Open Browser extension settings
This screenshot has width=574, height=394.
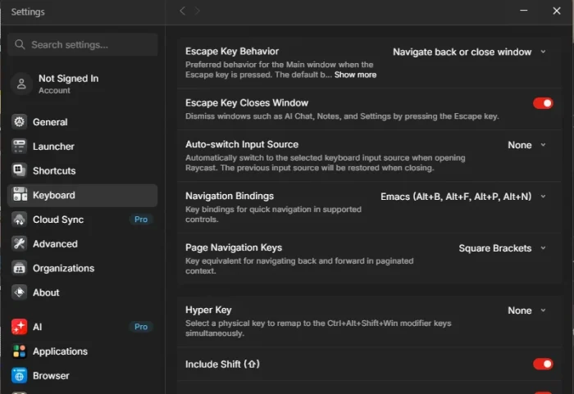point(82,375)
